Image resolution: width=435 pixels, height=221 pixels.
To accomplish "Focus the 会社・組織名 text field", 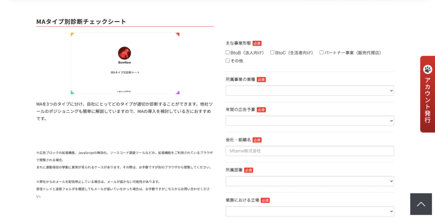I will pos(309,151).
